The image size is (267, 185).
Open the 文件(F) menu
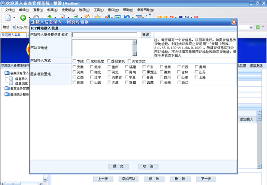coord(10,10)
